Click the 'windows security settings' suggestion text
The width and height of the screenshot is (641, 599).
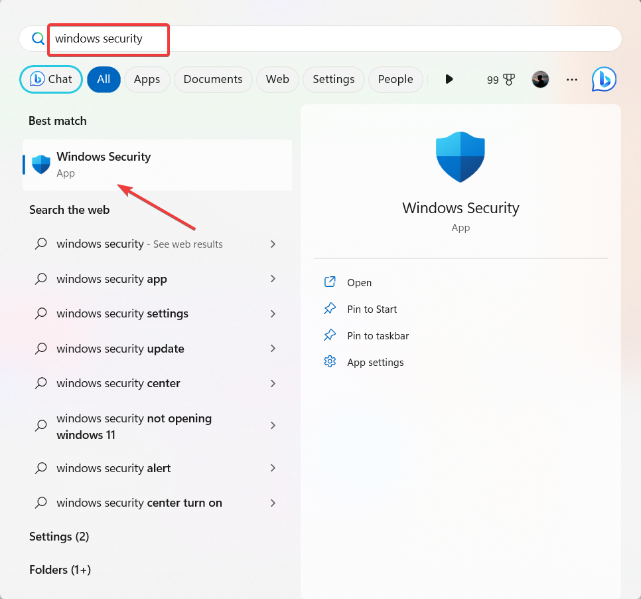(x=122, y=314)
